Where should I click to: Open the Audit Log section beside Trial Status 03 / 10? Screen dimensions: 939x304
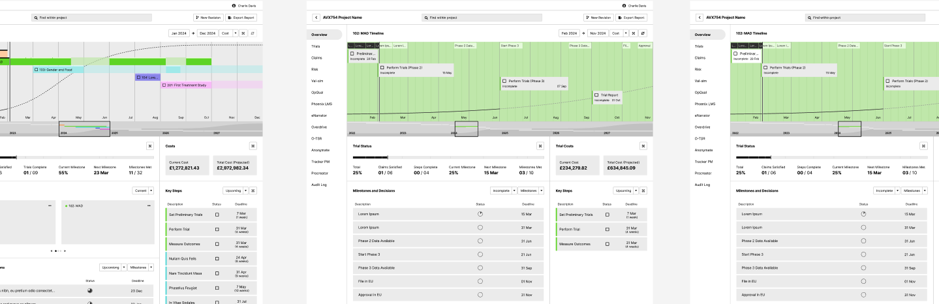point(318,185)
